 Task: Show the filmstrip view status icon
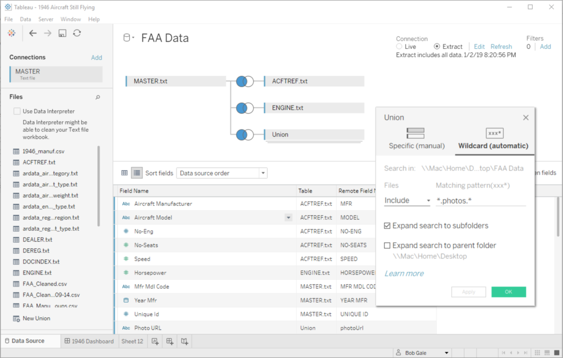[547, 353]
